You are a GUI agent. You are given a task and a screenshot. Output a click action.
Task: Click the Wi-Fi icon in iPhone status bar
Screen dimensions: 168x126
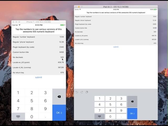(19, 25)
